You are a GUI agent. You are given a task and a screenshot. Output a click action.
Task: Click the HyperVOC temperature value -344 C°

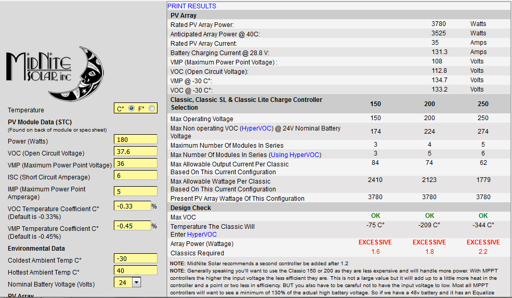coord(483,225)
